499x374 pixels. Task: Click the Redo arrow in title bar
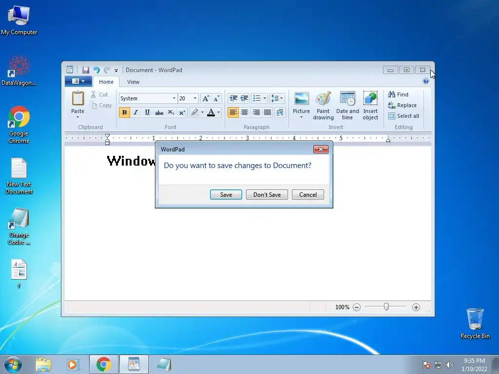(x=107, y=70)
